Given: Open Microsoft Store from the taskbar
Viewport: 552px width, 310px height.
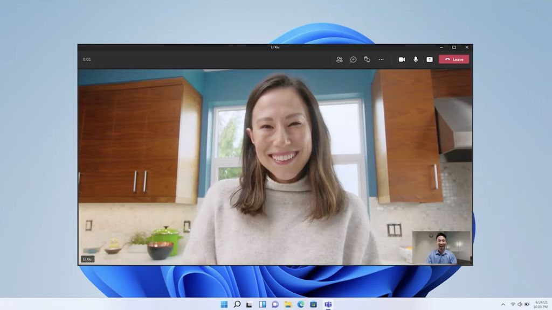Looking at the screenshot, I should click(x=314, y=305).
